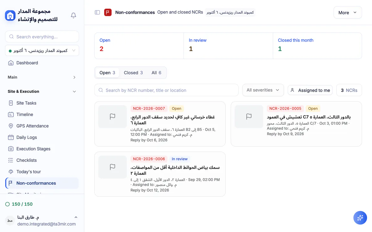Click the Timeline calendar icon
Viewport: 372px width, 232px height.
click(11, 114)
